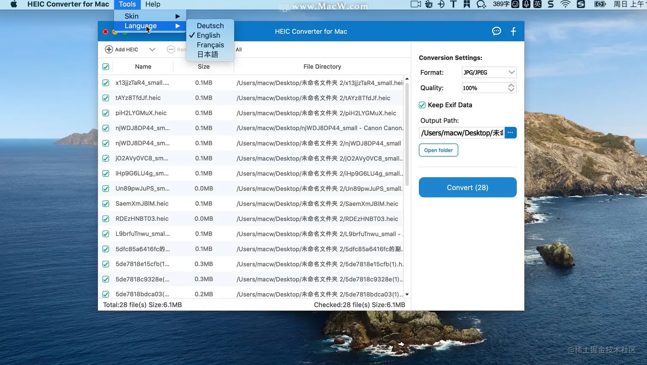This screenshot has width=647, height=365.
Task: Sort by the File Directory column header
Action: pyautogui.click(x=322, y=67)
